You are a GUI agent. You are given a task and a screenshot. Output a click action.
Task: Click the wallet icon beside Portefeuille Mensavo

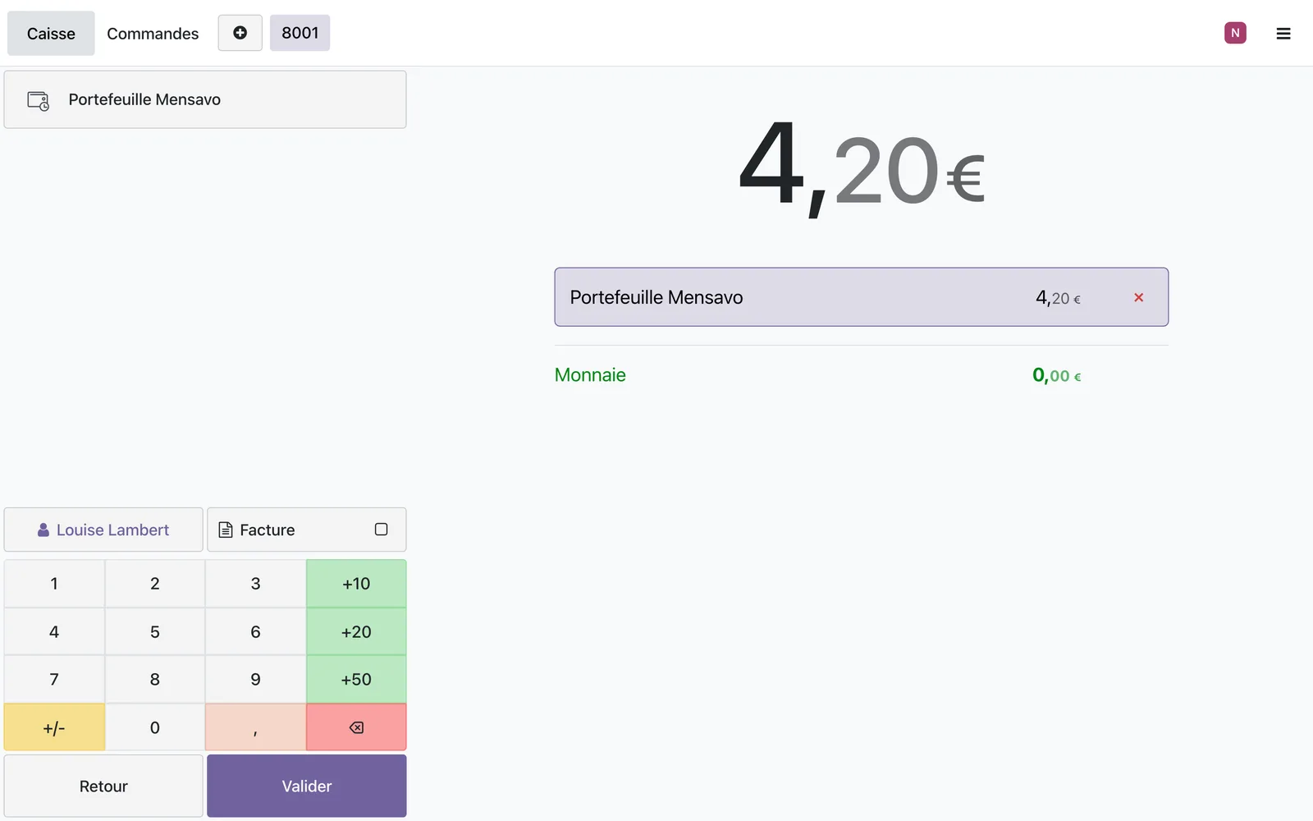click(39, 100)
